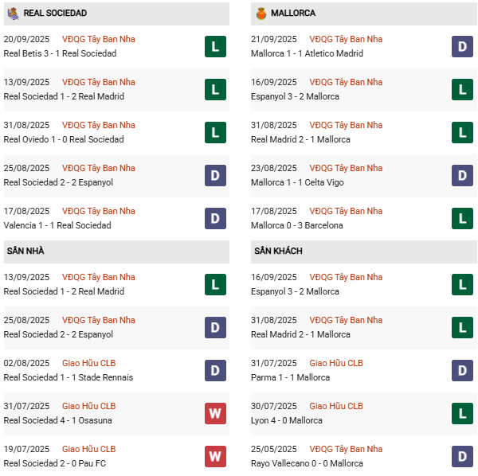Click draw badge for Rayo Vallecano 0 - 0 Mallorca
The width and height of the screenshot is (478, 476).
click(462, 456)
